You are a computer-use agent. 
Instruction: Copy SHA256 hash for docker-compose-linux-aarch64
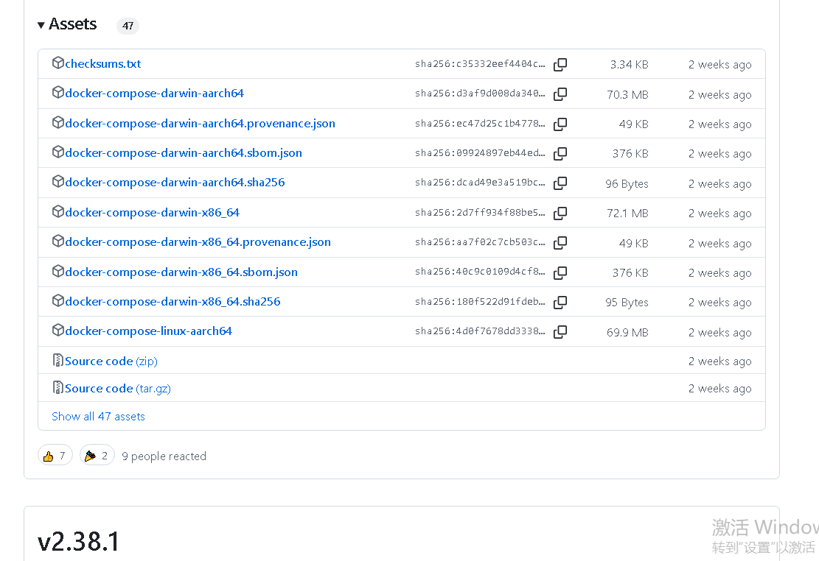tap(560, 332)
